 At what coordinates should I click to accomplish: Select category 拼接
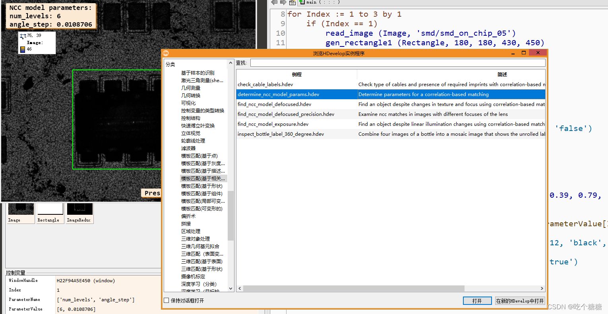pyautogui.click(x=186, y=223)
